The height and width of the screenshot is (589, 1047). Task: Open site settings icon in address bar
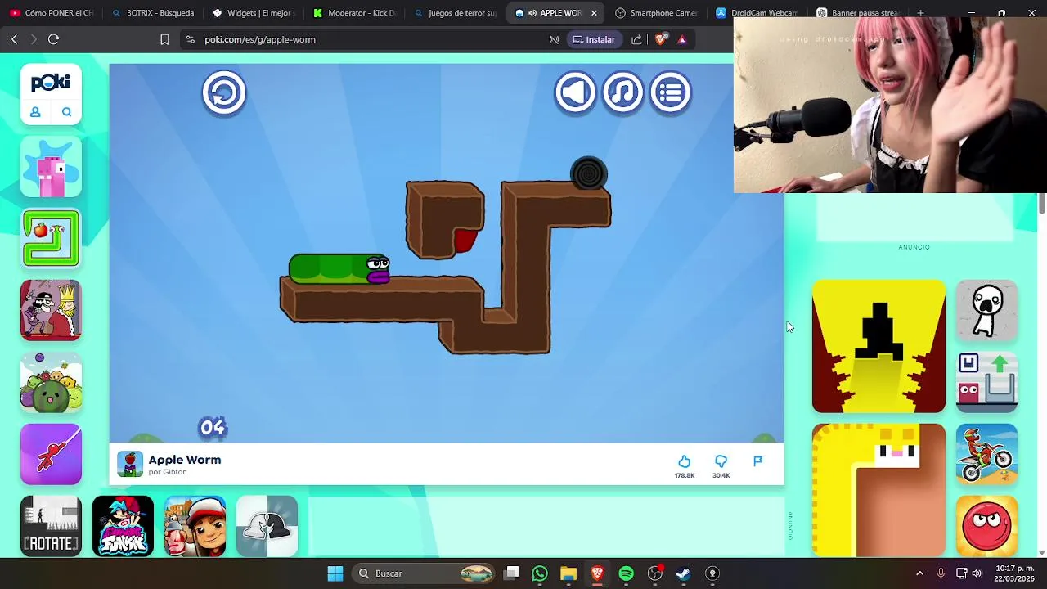coord(190,39)
